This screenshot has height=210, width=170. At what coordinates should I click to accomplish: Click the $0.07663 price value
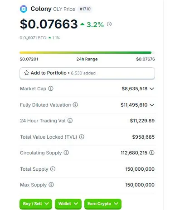49,24
